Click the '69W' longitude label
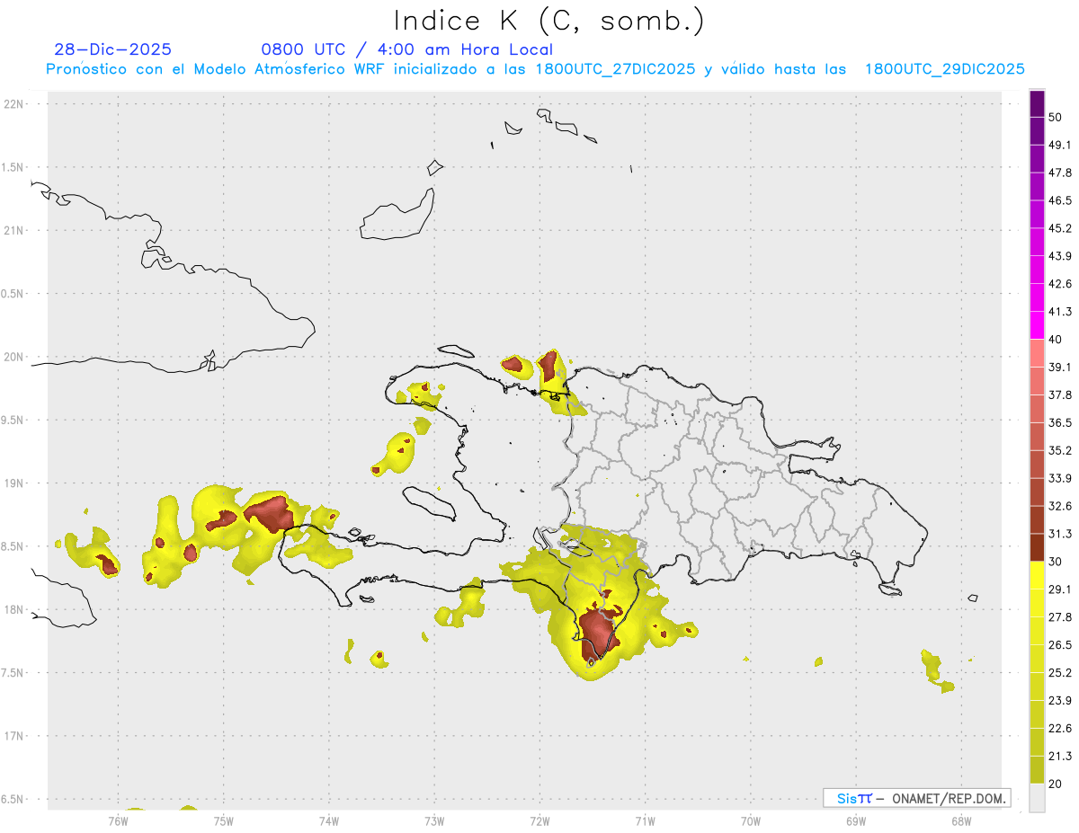 coord(856,820)
